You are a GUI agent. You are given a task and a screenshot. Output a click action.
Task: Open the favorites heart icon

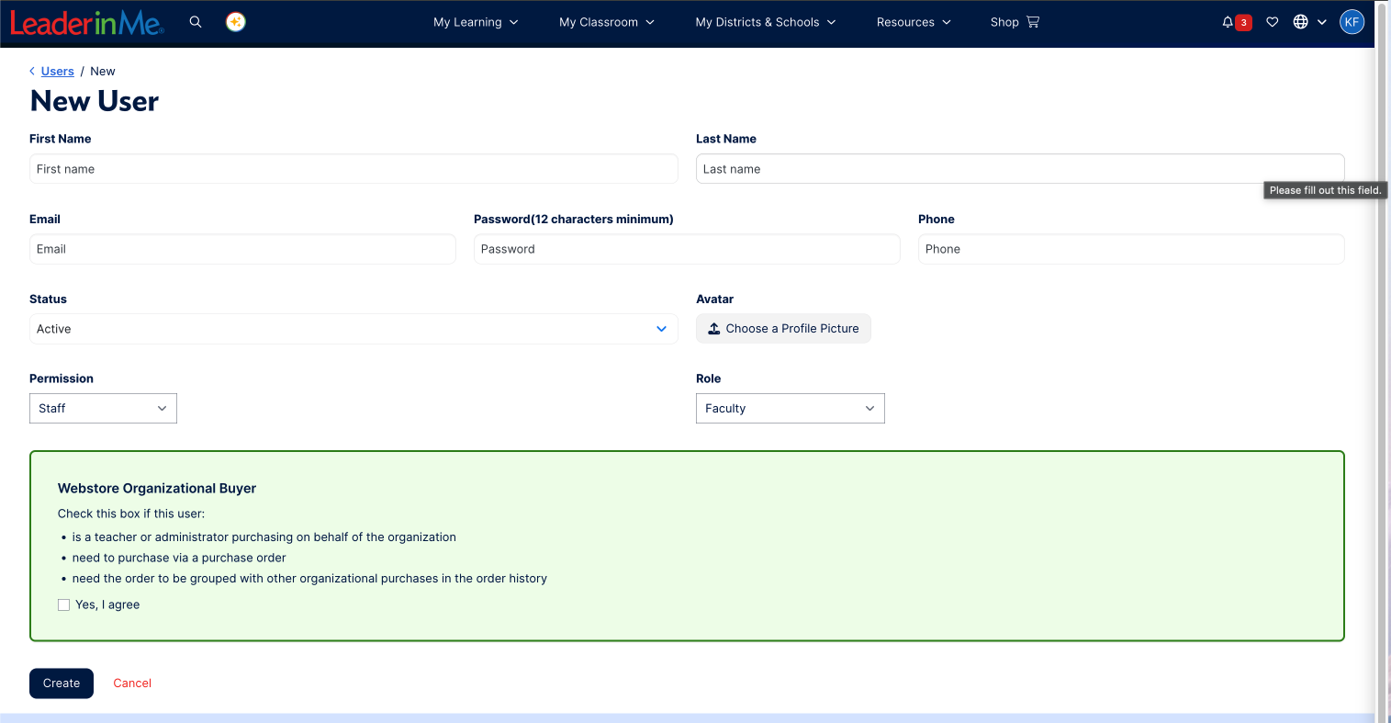click(x=1273, y=22)
